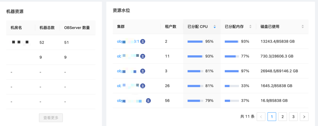Click the primary badge icon in the 11-tenant cluster row
318x126 pixels.
click(x=143, y=56)
